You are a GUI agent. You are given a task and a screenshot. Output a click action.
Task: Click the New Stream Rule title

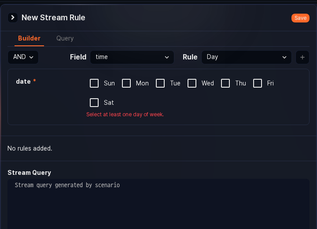coord(53,18)
